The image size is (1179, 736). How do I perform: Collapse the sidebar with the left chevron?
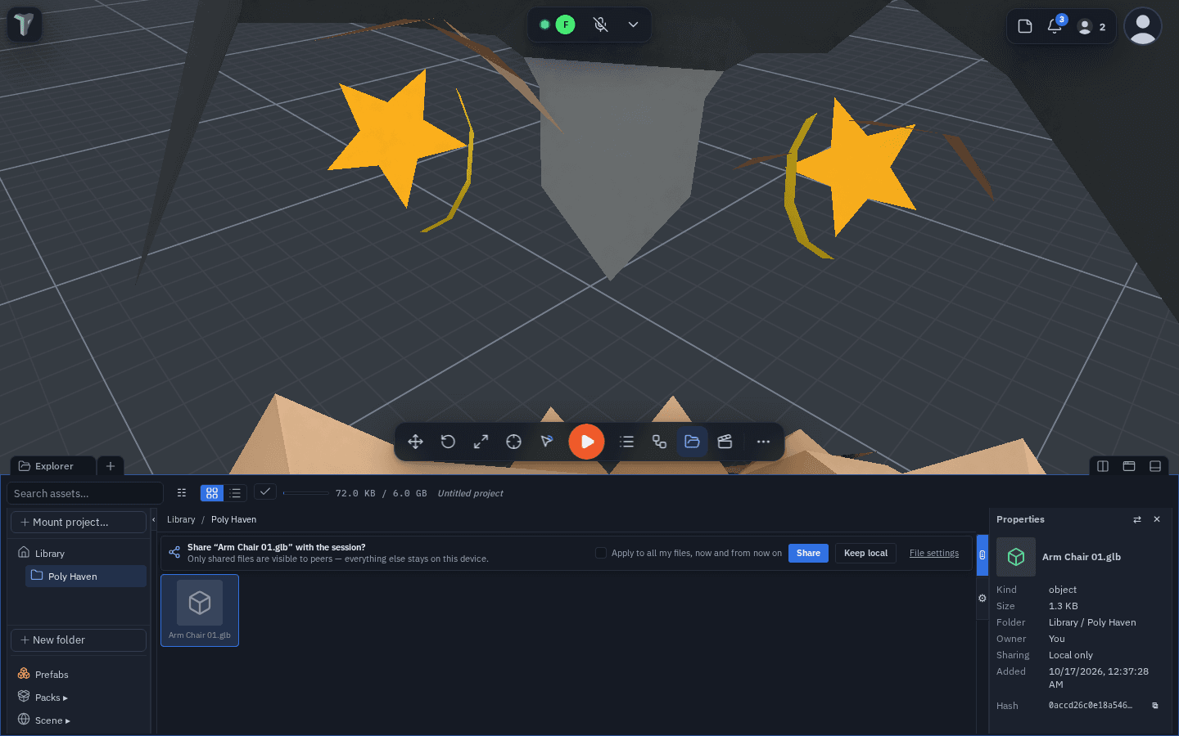[x=154, y=520]
